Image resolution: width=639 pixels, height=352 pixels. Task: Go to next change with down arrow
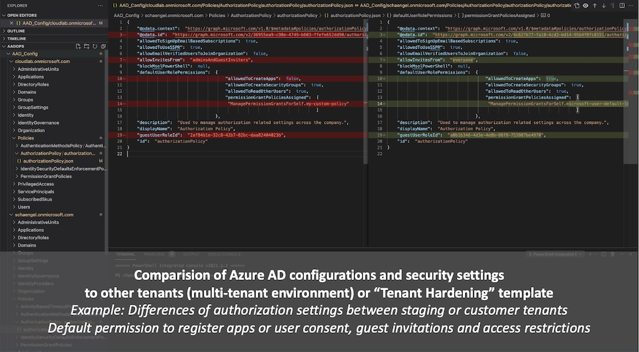click(604, 6)
